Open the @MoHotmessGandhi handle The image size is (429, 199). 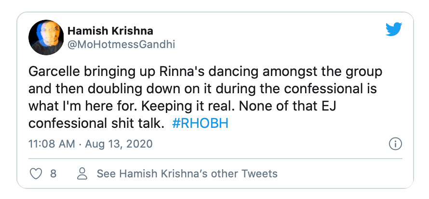[x=121, y=45]
